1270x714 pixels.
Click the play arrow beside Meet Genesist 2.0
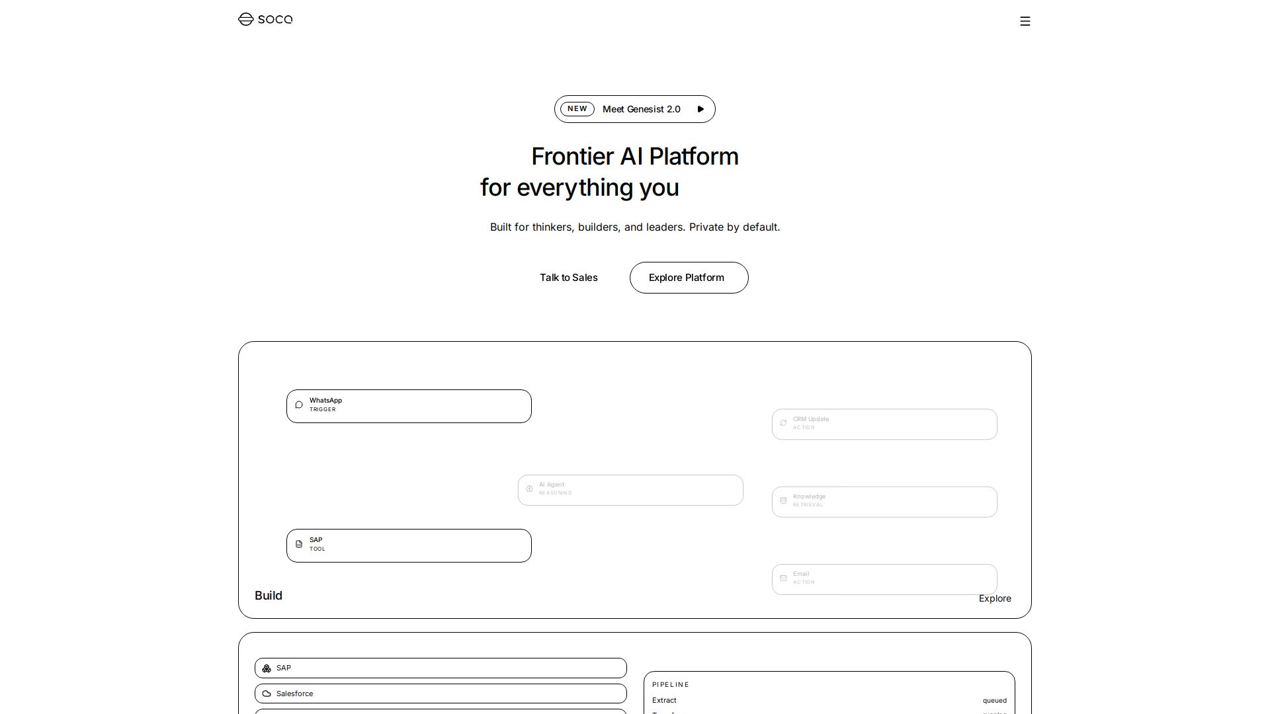tap(700, 109)
